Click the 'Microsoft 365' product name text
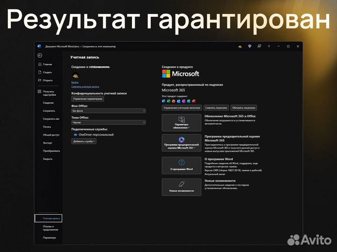 (173, 90)
